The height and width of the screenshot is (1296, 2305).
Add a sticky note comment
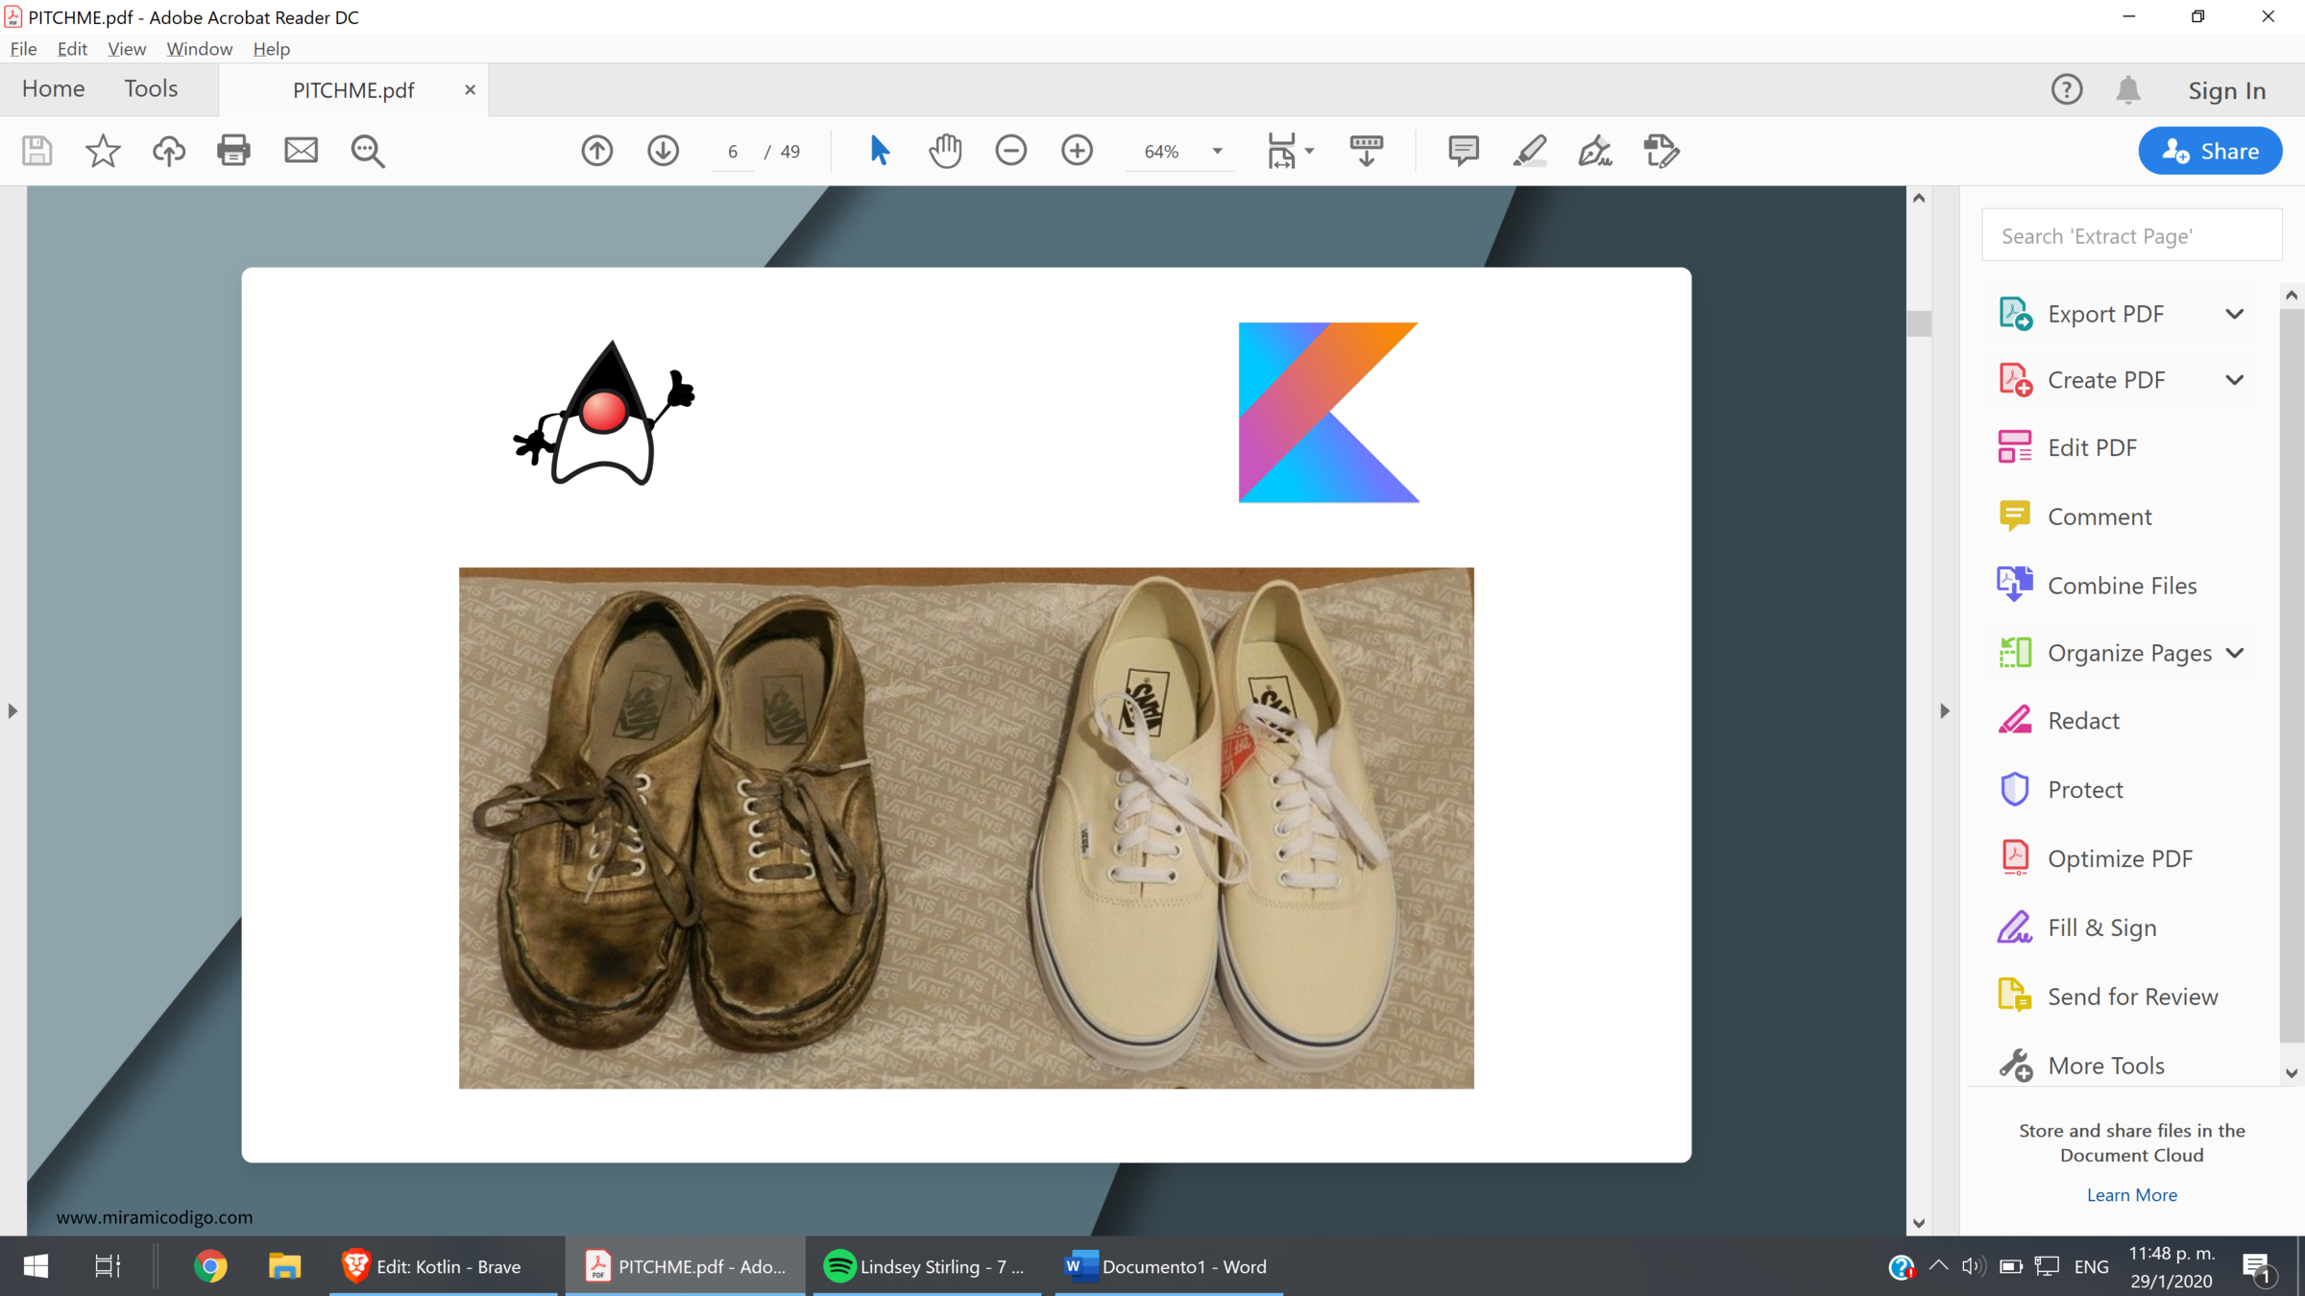[x=1463, y=151]
